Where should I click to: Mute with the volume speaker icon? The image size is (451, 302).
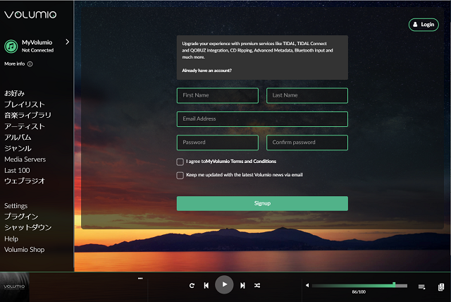click(307, 285)
